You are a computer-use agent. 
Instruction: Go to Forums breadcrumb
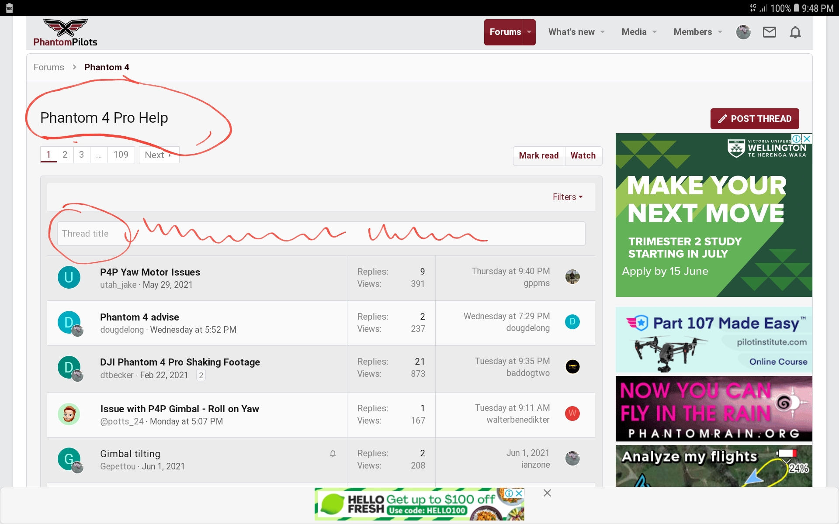[49, 67]
